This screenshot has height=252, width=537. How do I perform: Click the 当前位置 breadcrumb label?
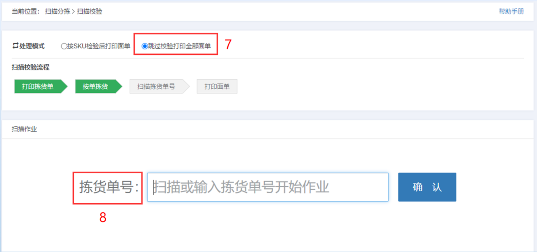pyautogui.click(x=24, y=12)
